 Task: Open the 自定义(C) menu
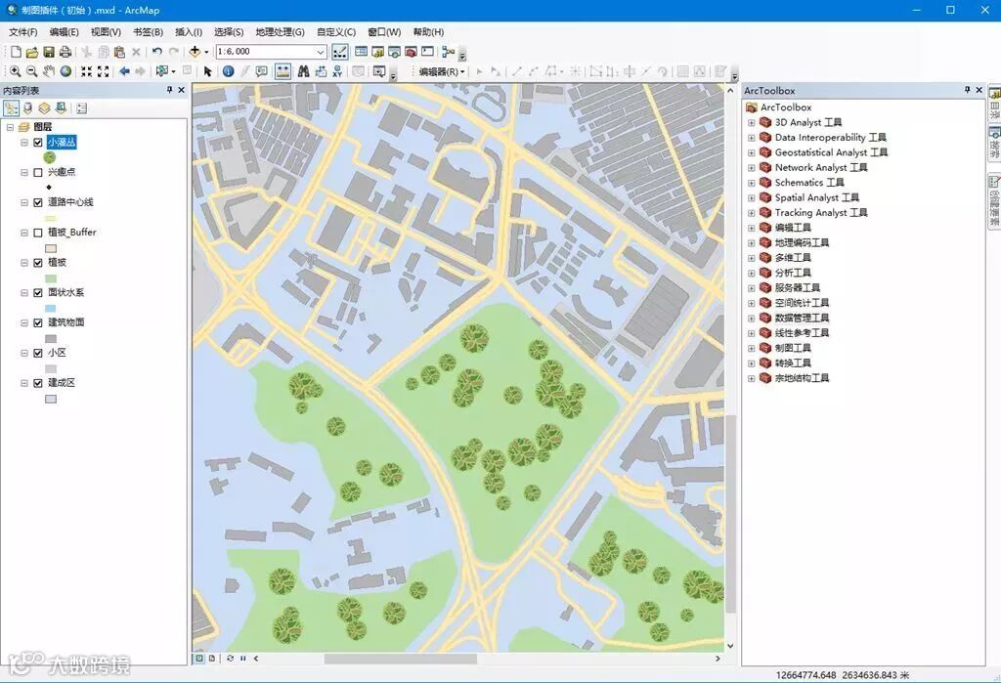(336, 32)
